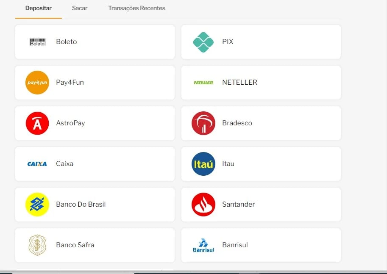Click the blue Itaú logo
This screenshot has width=387, height=274.
[203, 164]
